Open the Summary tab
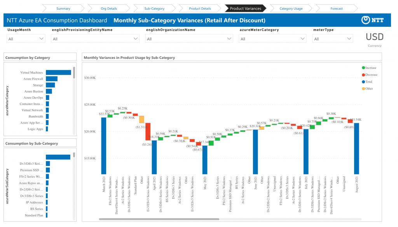 pyautogui.click(x=63, y=9)
